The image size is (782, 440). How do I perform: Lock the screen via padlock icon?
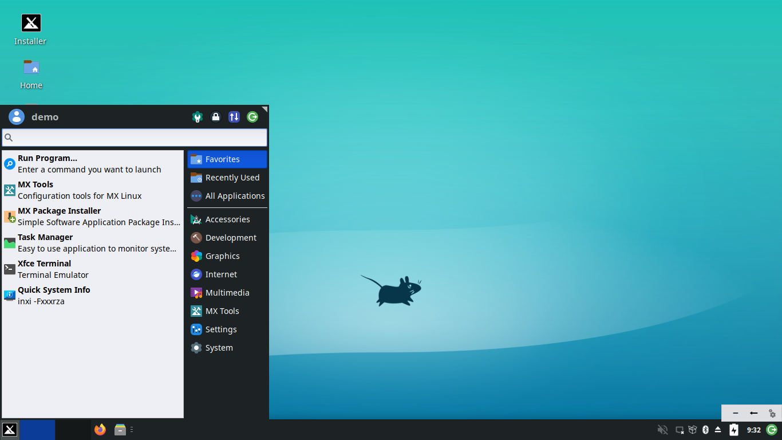216,117
